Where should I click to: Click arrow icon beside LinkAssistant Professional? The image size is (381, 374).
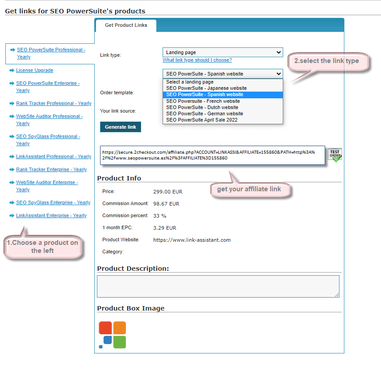[12, 157]
